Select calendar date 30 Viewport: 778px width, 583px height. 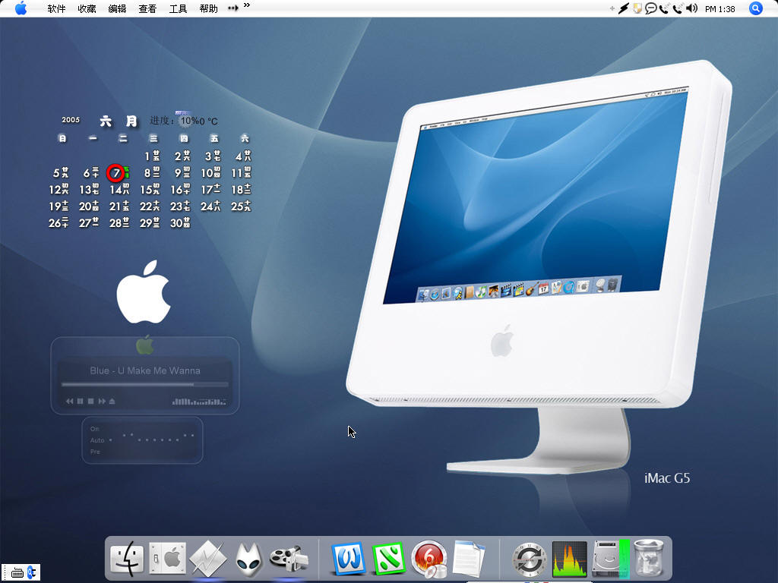(180, 223)
